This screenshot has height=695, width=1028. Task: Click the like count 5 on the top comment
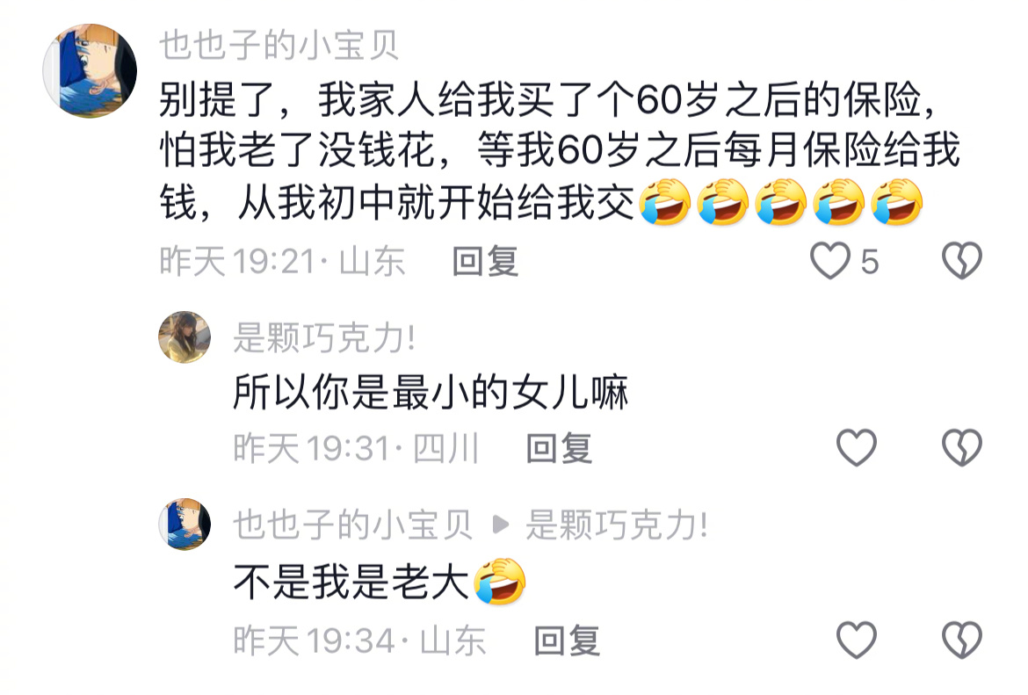click(x=869, y=262)
